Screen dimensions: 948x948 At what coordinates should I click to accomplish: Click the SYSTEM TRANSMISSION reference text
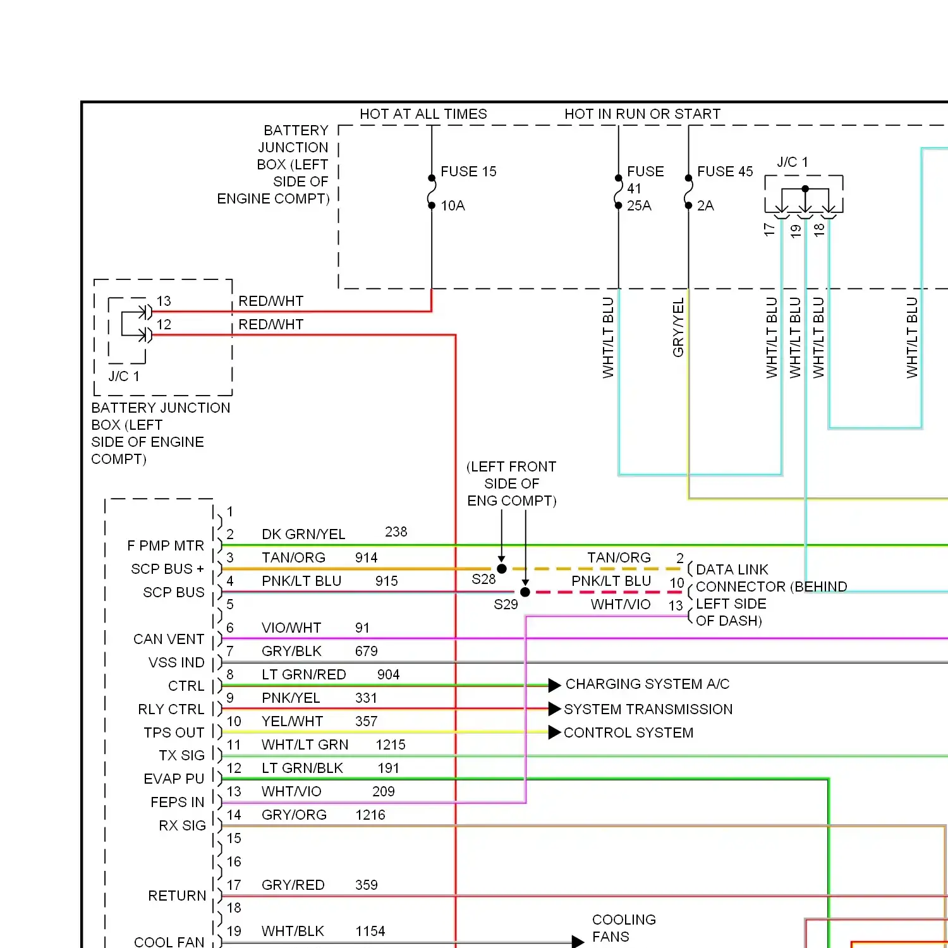648,709
